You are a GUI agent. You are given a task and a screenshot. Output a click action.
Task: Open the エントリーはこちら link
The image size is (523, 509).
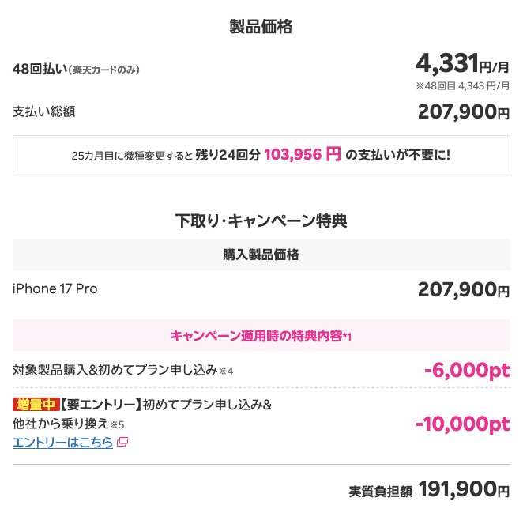62,443
